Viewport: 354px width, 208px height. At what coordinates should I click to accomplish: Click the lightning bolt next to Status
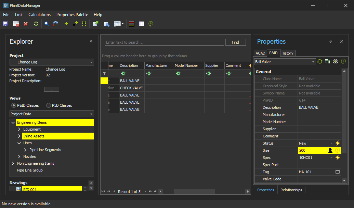click(x=338, y=143)
